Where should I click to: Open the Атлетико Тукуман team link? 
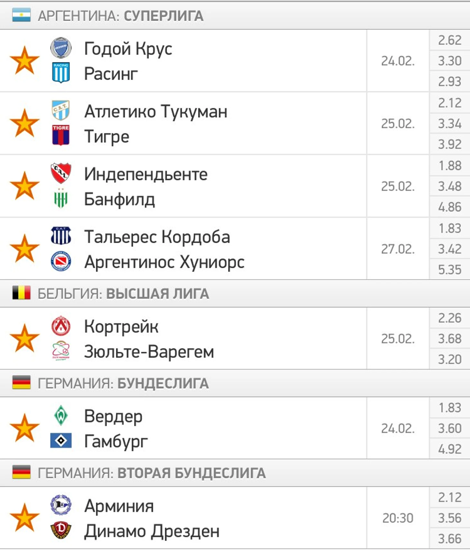(x=156, y=111)
